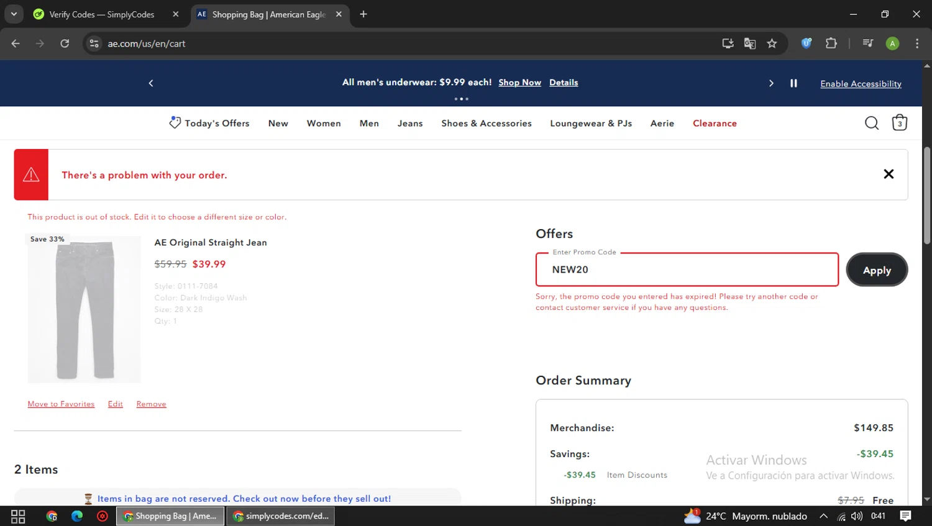
Task: Open Windows Task View in the taskbar
Action: pyautogui.click(x=18, y=516)
